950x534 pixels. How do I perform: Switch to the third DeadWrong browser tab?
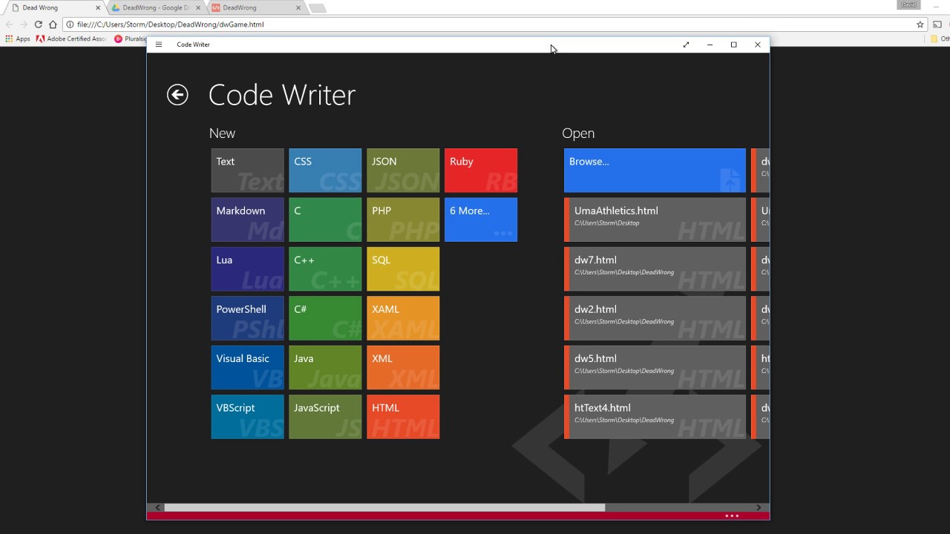coord(255,7)
